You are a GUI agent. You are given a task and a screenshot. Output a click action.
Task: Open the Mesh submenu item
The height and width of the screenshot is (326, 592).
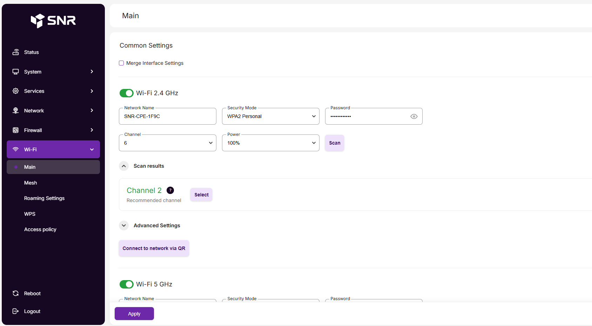coord(31,183)
